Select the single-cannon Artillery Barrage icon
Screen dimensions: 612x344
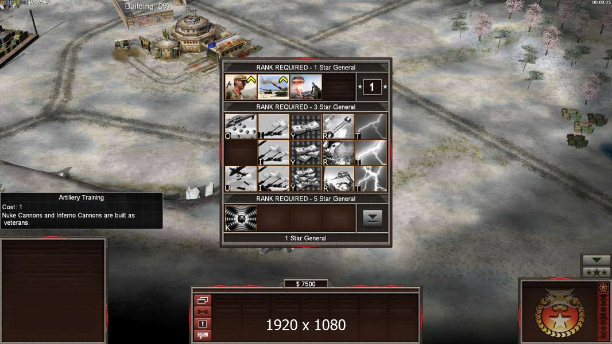(273, 126)
